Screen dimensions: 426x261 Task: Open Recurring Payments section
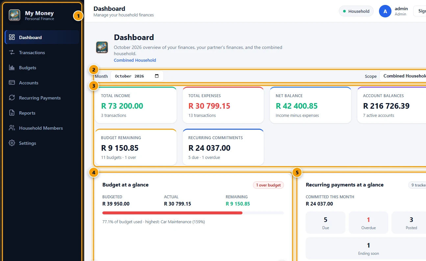[x=42, y=98]
